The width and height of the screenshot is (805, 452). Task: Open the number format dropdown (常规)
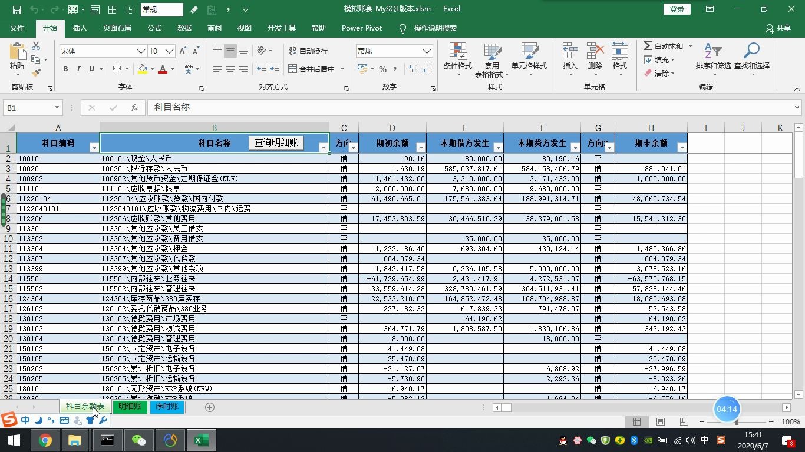tap(427, 51)
